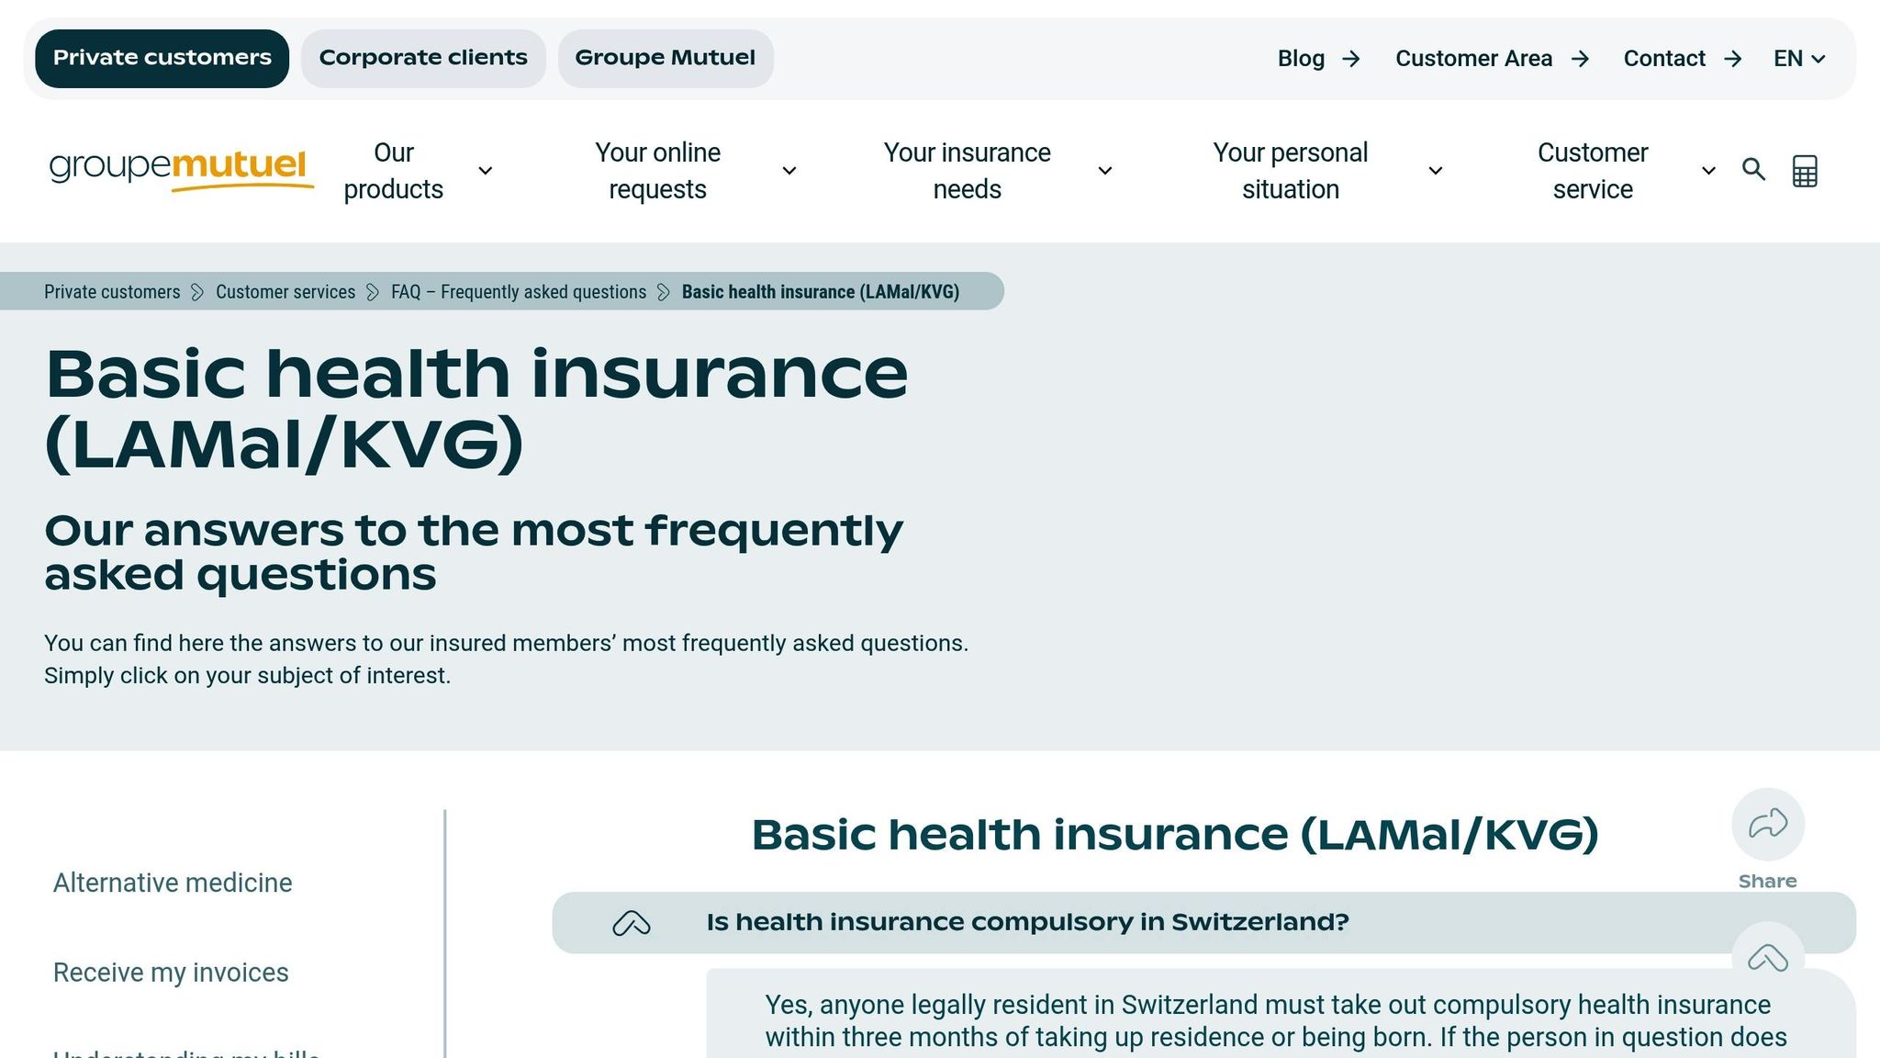Screen dimensions: 1880x1058
Task: Click the Share label text
Action: click(x=1768, y=882)
